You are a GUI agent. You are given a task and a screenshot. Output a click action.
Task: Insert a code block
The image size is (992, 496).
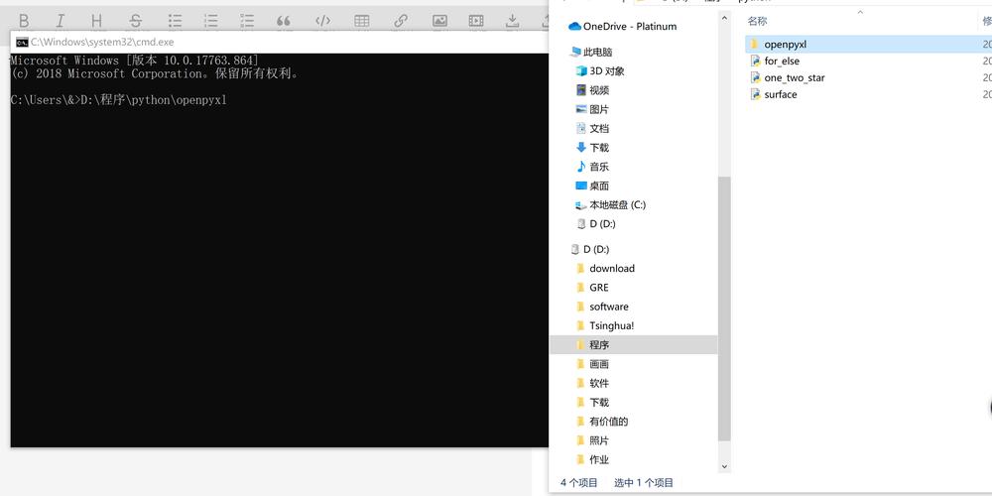(x=322, y=21)
